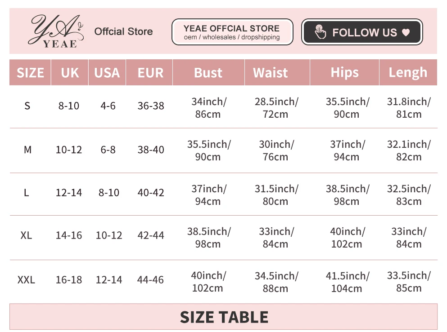Screen dimensions: 447x332
Task: Open the YEAE OFFCIAL STORE button
Action: click(x=232, y=32)
